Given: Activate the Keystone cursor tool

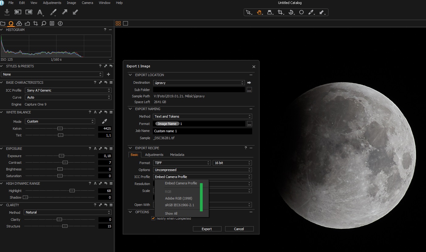Looking at the screenshot, I should pyautogui.click(x=270, y=12).
